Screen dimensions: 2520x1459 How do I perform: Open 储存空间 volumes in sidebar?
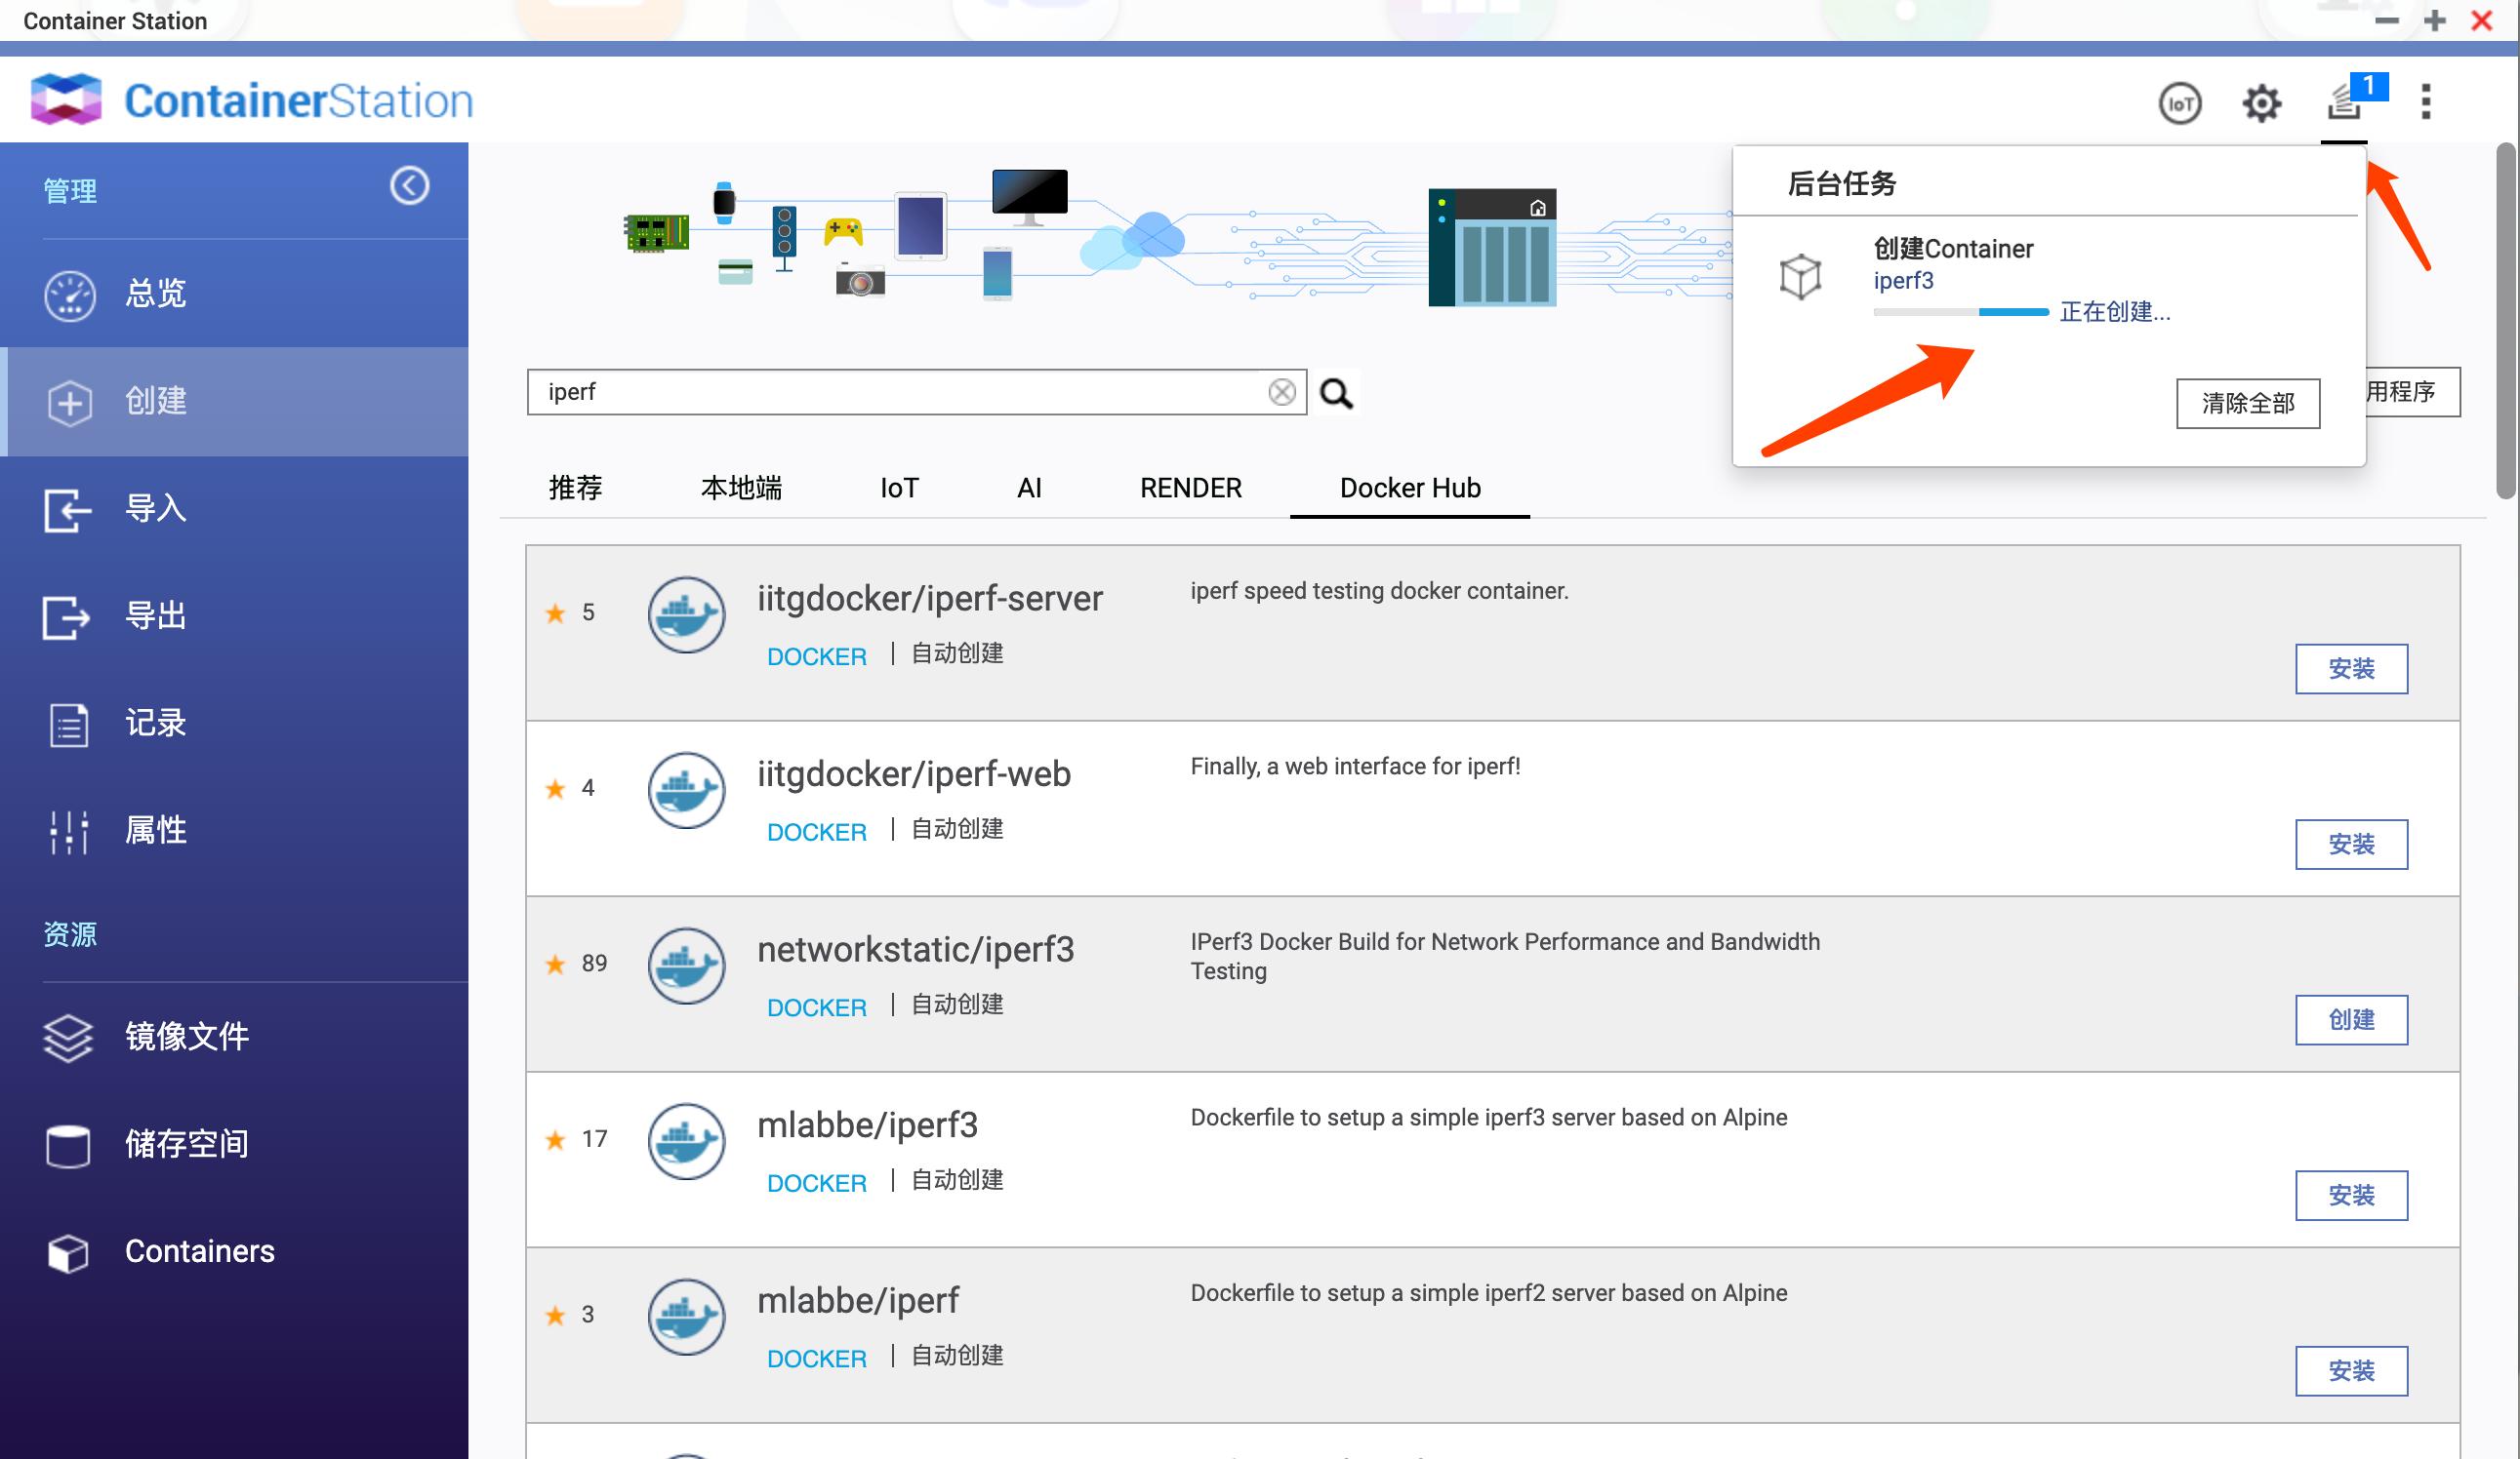[186, 1144]
